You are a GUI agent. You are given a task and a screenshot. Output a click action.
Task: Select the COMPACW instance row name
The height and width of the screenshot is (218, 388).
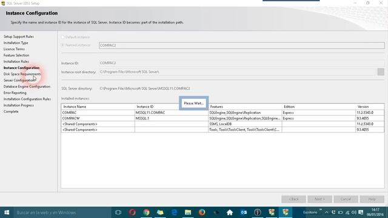tap(71, 119)
